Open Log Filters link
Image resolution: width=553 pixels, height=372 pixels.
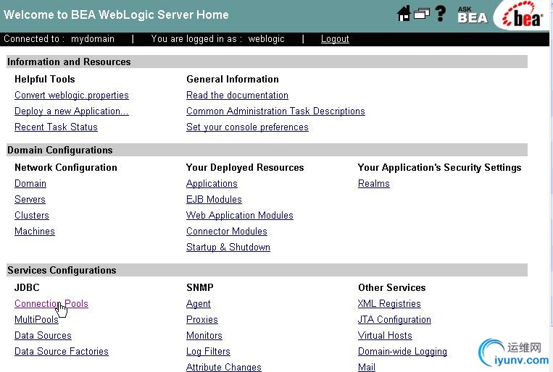point(208,351)
